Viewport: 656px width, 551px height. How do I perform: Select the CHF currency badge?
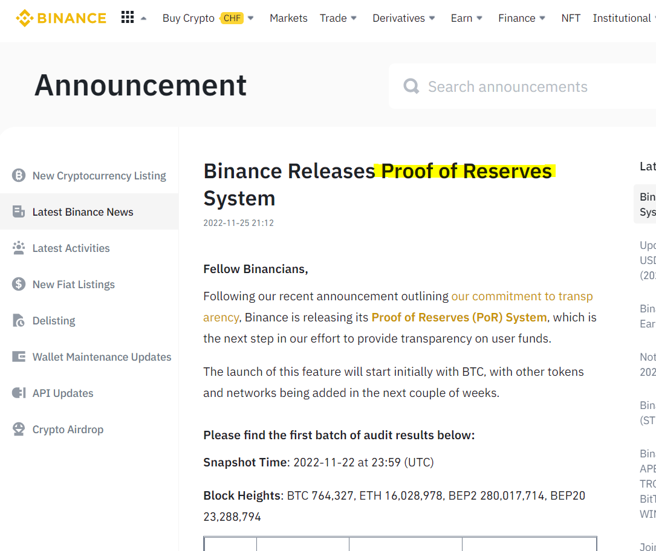pos(232,18)
